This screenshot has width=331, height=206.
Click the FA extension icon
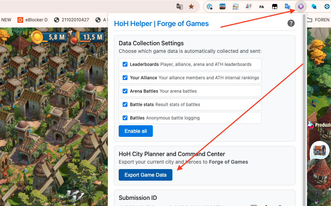click(x=262, y=7)
